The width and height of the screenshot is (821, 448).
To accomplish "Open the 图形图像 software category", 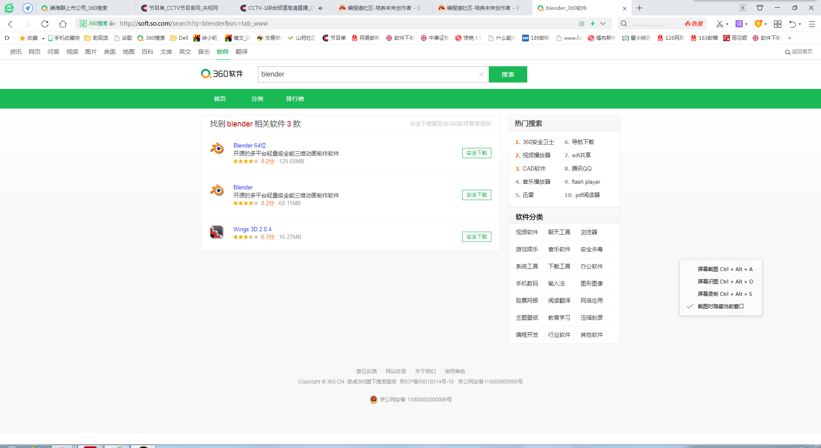I will click(592, 283).
